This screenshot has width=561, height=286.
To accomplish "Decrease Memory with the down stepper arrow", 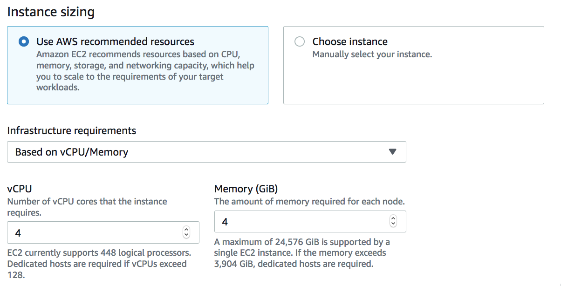I will pos(393,225).
